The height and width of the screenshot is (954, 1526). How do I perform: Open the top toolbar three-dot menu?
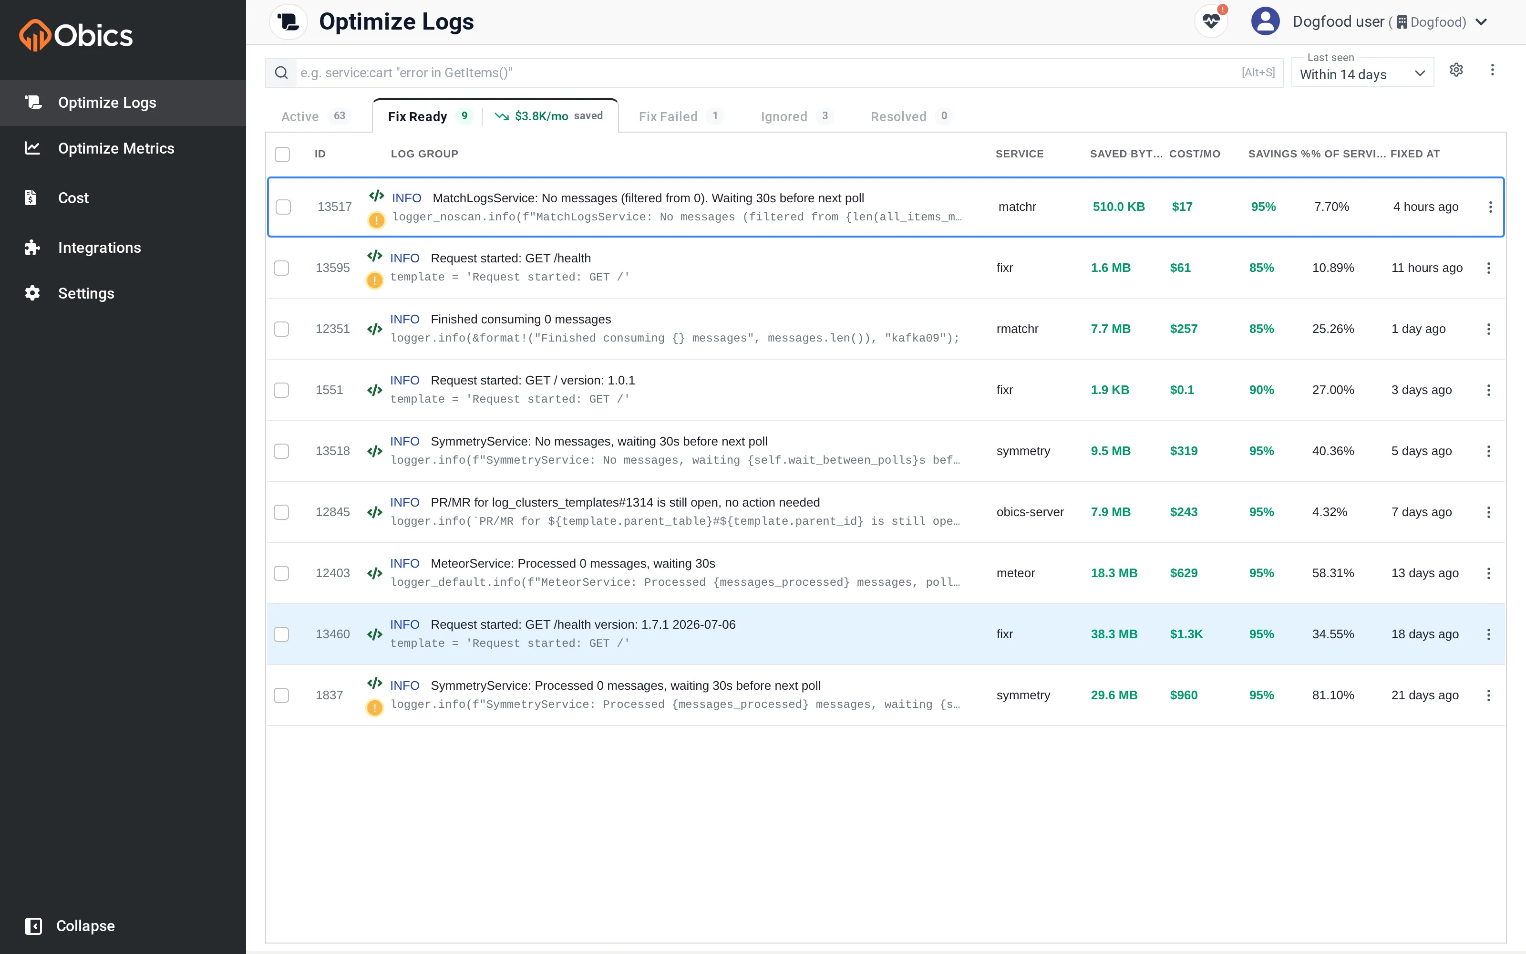coord(1492,70)
